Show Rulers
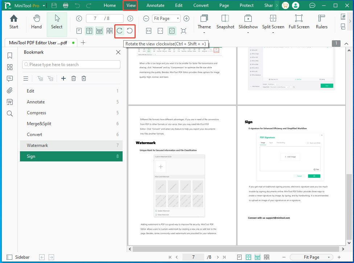Viewport: 354px width, 263px height. pyautogui.click(x=321, y=22)
